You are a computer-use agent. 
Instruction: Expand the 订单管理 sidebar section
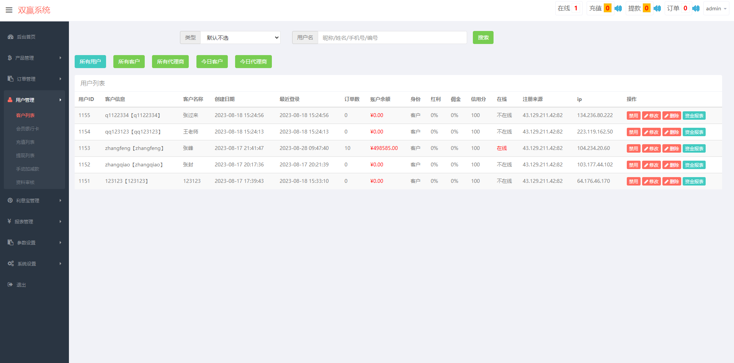[x=34, y=79]
